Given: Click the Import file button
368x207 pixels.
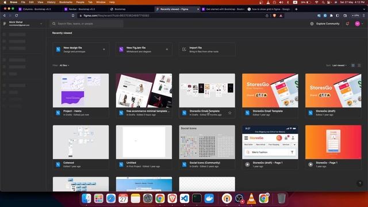Looking at the screenshot, I should pos(207,49).
